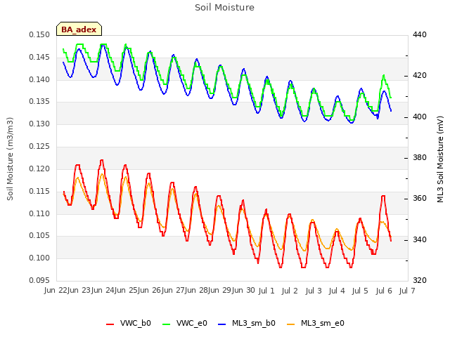Screen dimensions: 450x337
Task: Click the 0.100 left axis tick label
Action: click(39, 258)
